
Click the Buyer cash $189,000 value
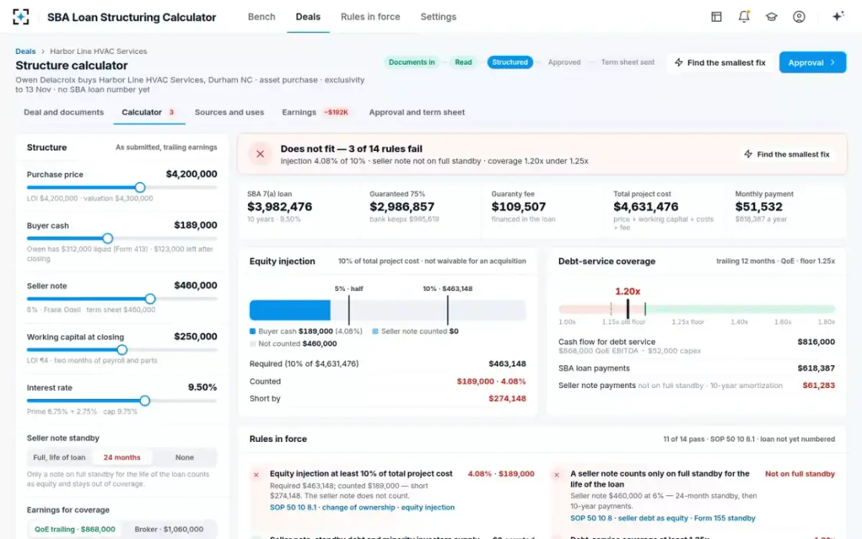click(x=195, y=225)
